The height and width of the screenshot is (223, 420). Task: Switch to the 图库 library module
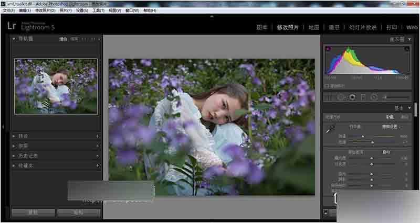(x=262, y=27)
